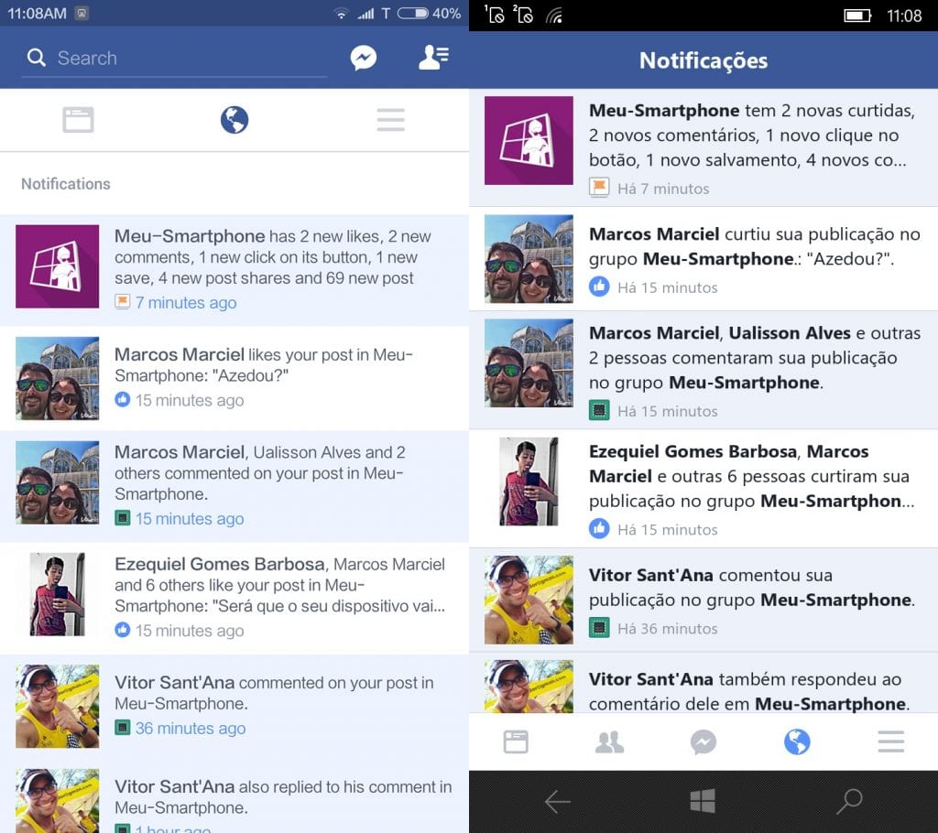
Task: Click the flag icon beside "7 minutes ago"
Action: pos(122,301)
